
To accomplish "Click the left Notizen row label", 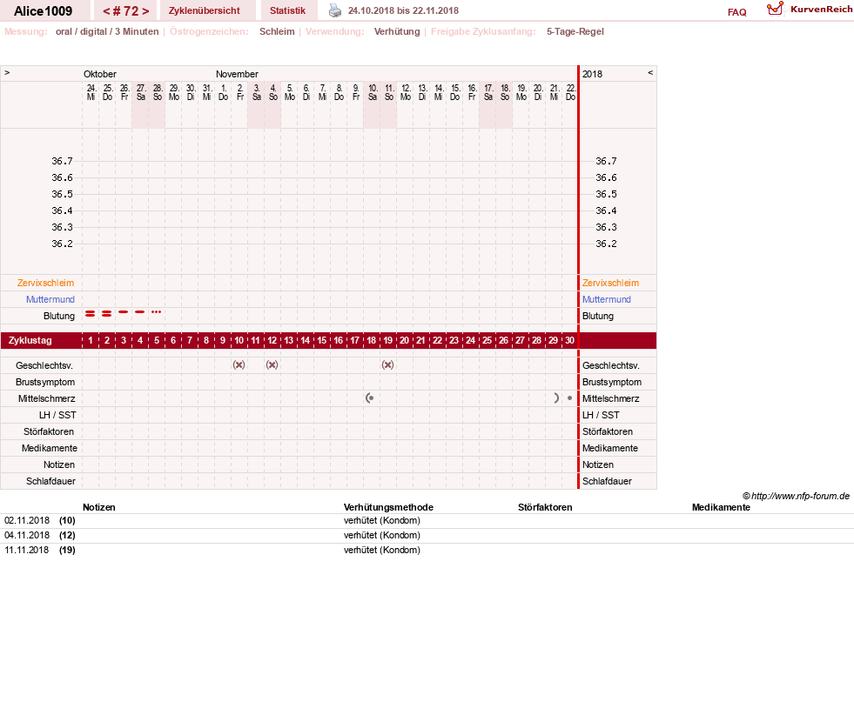I will [59, 464].
